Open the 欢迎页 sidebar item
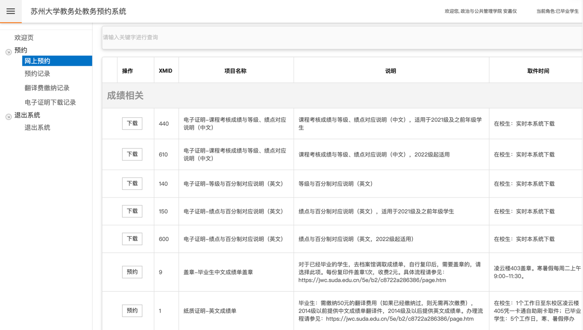The image size is (583, 330). (24, 38)
